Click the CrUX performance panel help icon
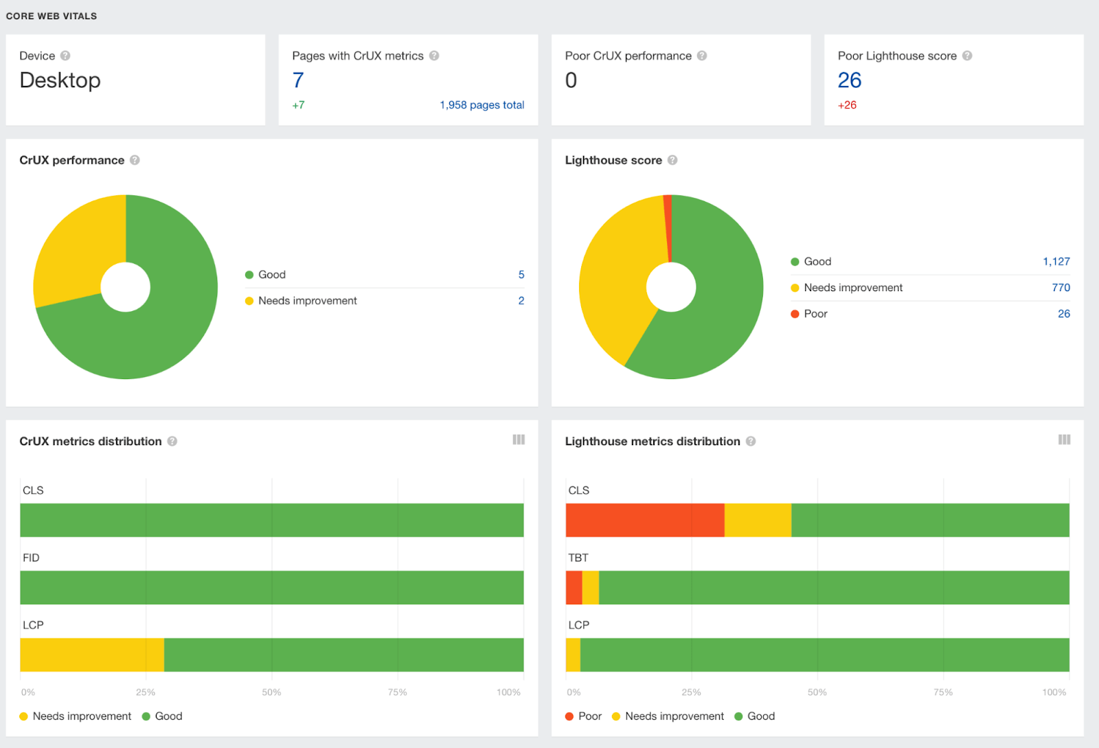Image resolution: width=1099 pixels, height=748 pixels. (135, 160)
